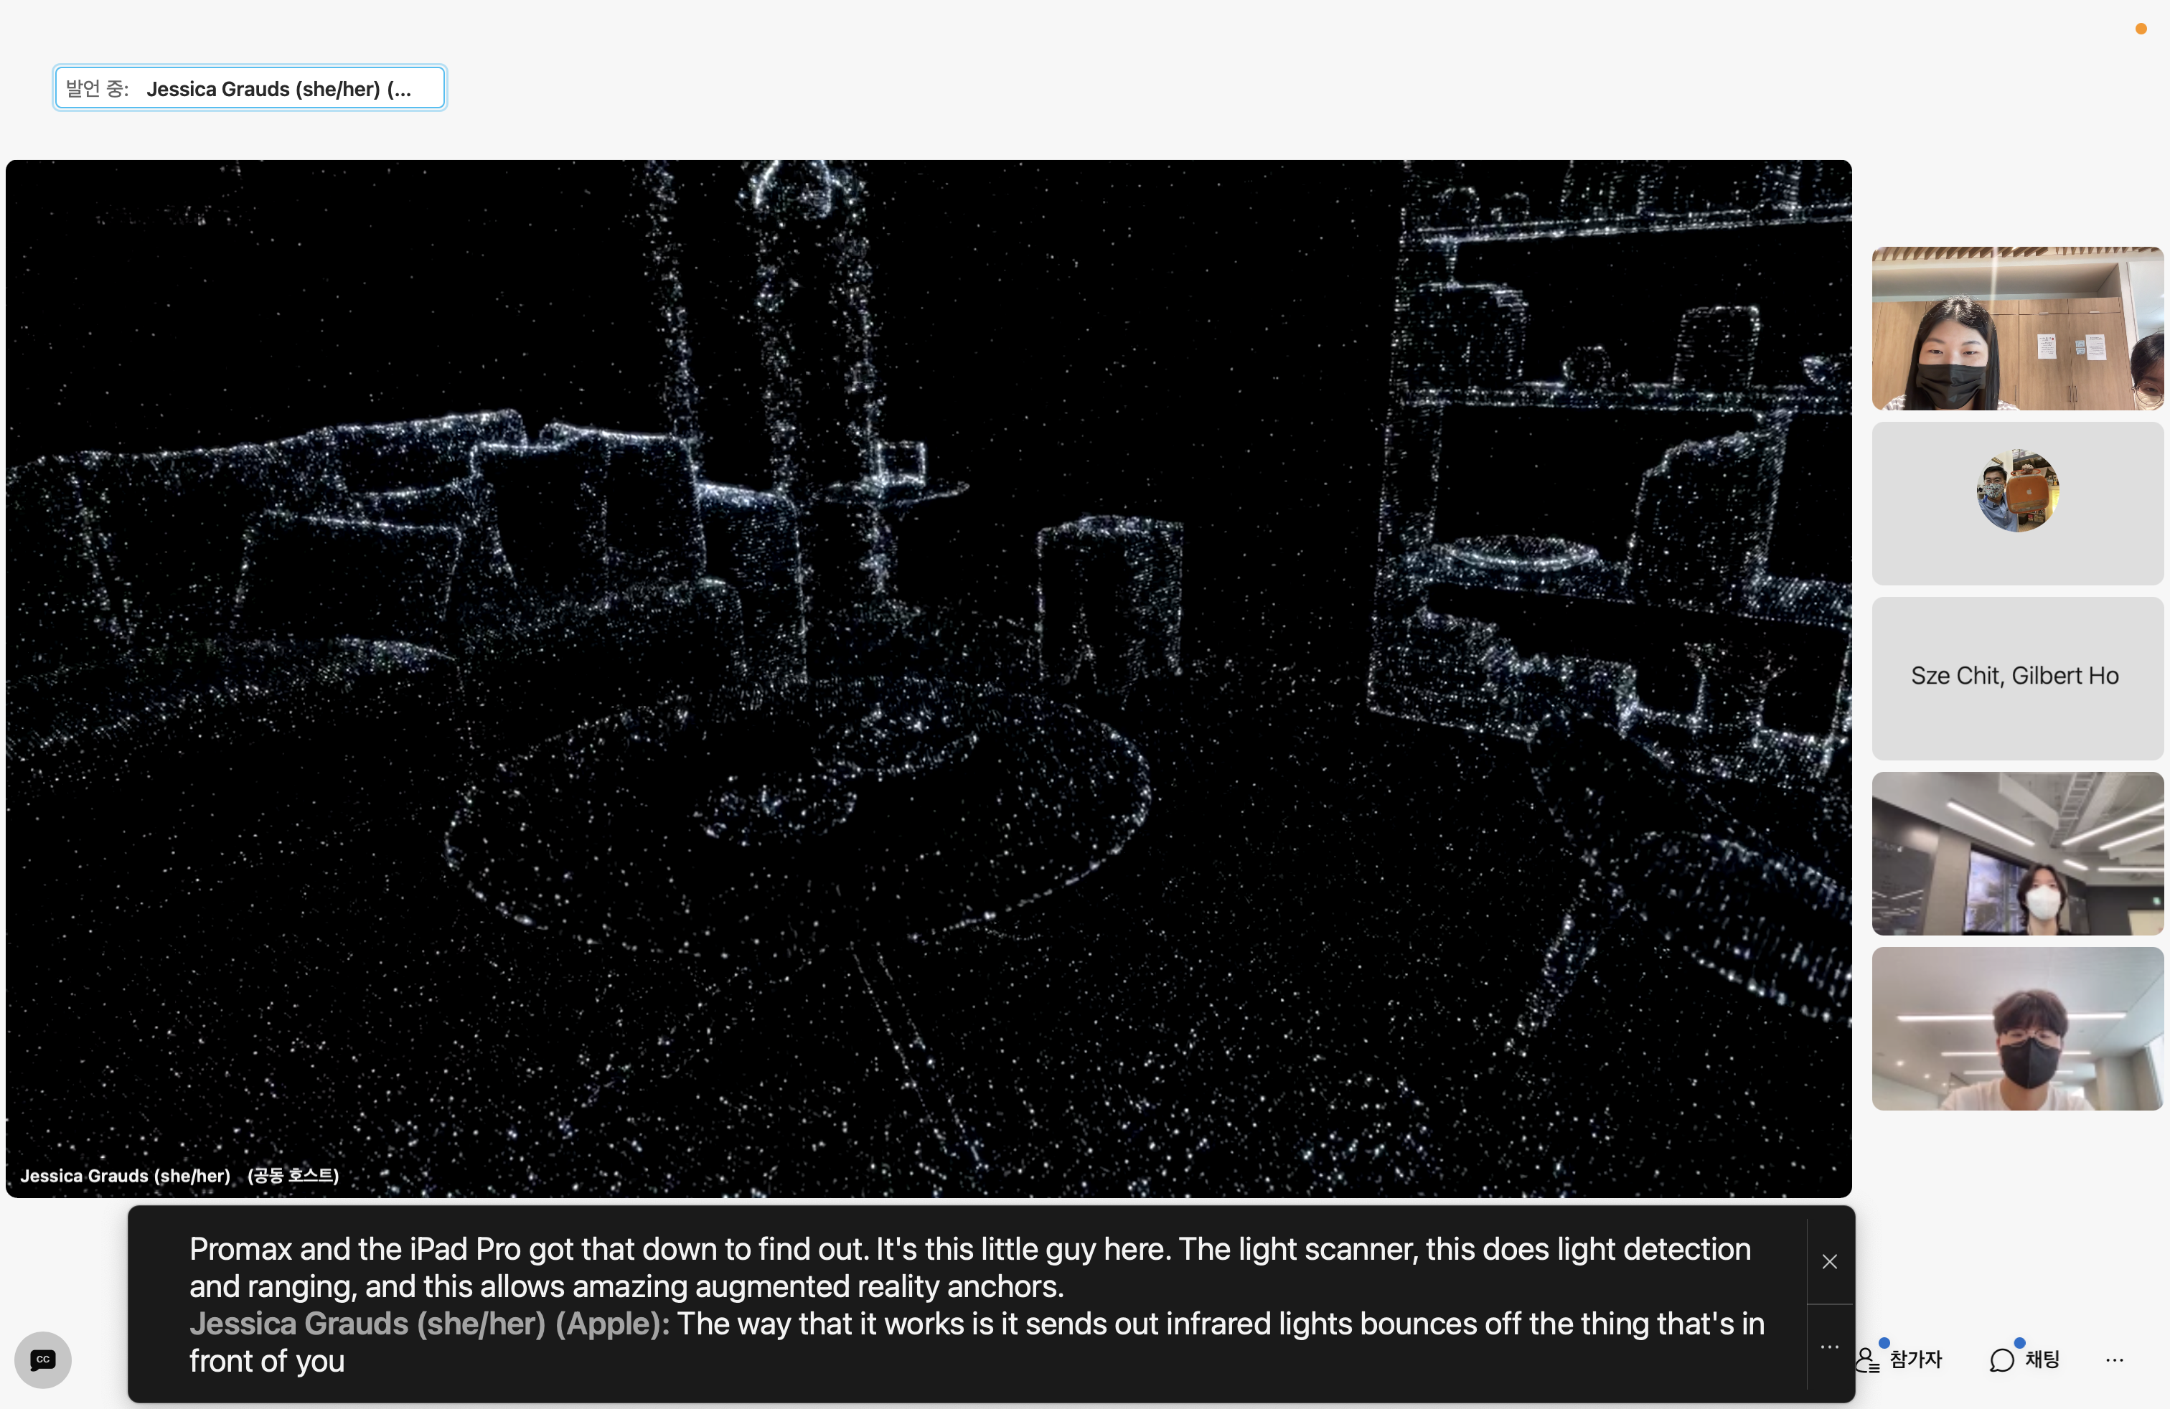Click the 공동 호스트 co-host label
Screen dimensions: 2170x1409
293,1176
